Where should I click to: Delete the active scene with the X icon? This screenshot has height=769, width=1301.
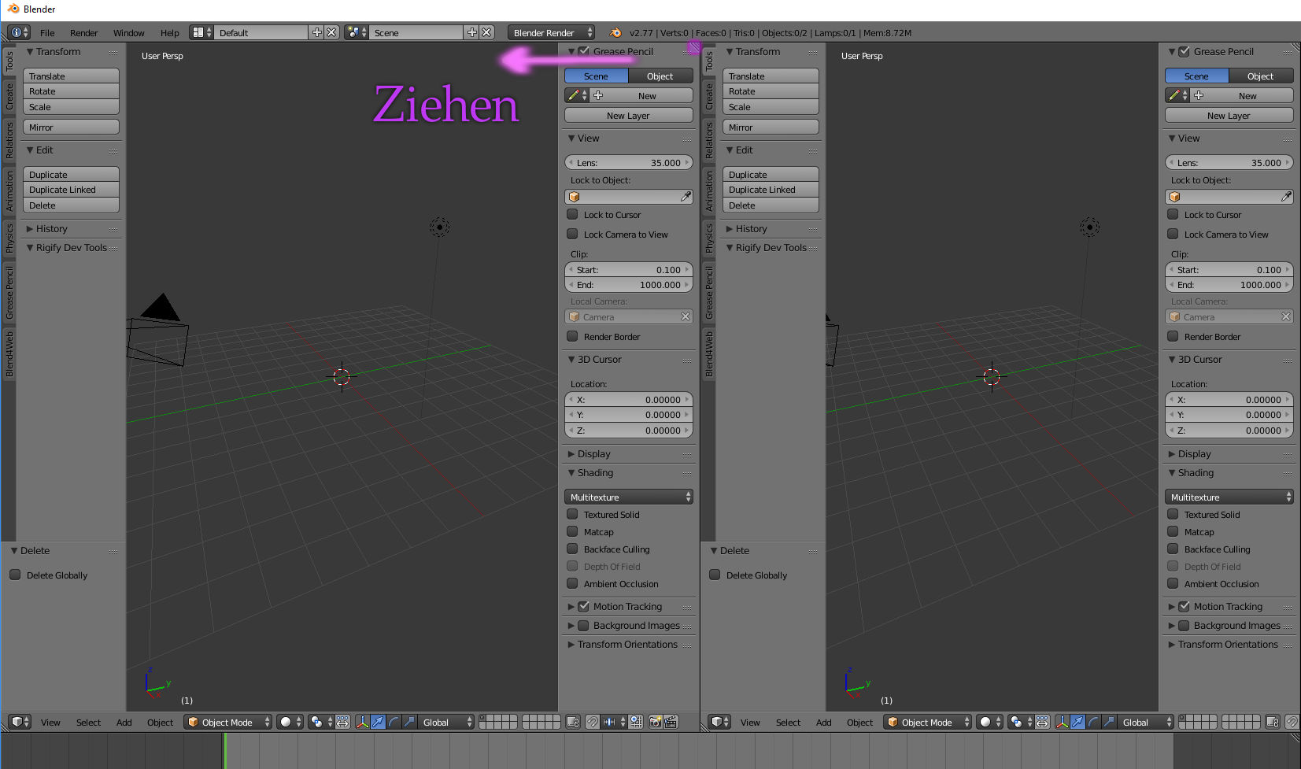coord(487,32)
